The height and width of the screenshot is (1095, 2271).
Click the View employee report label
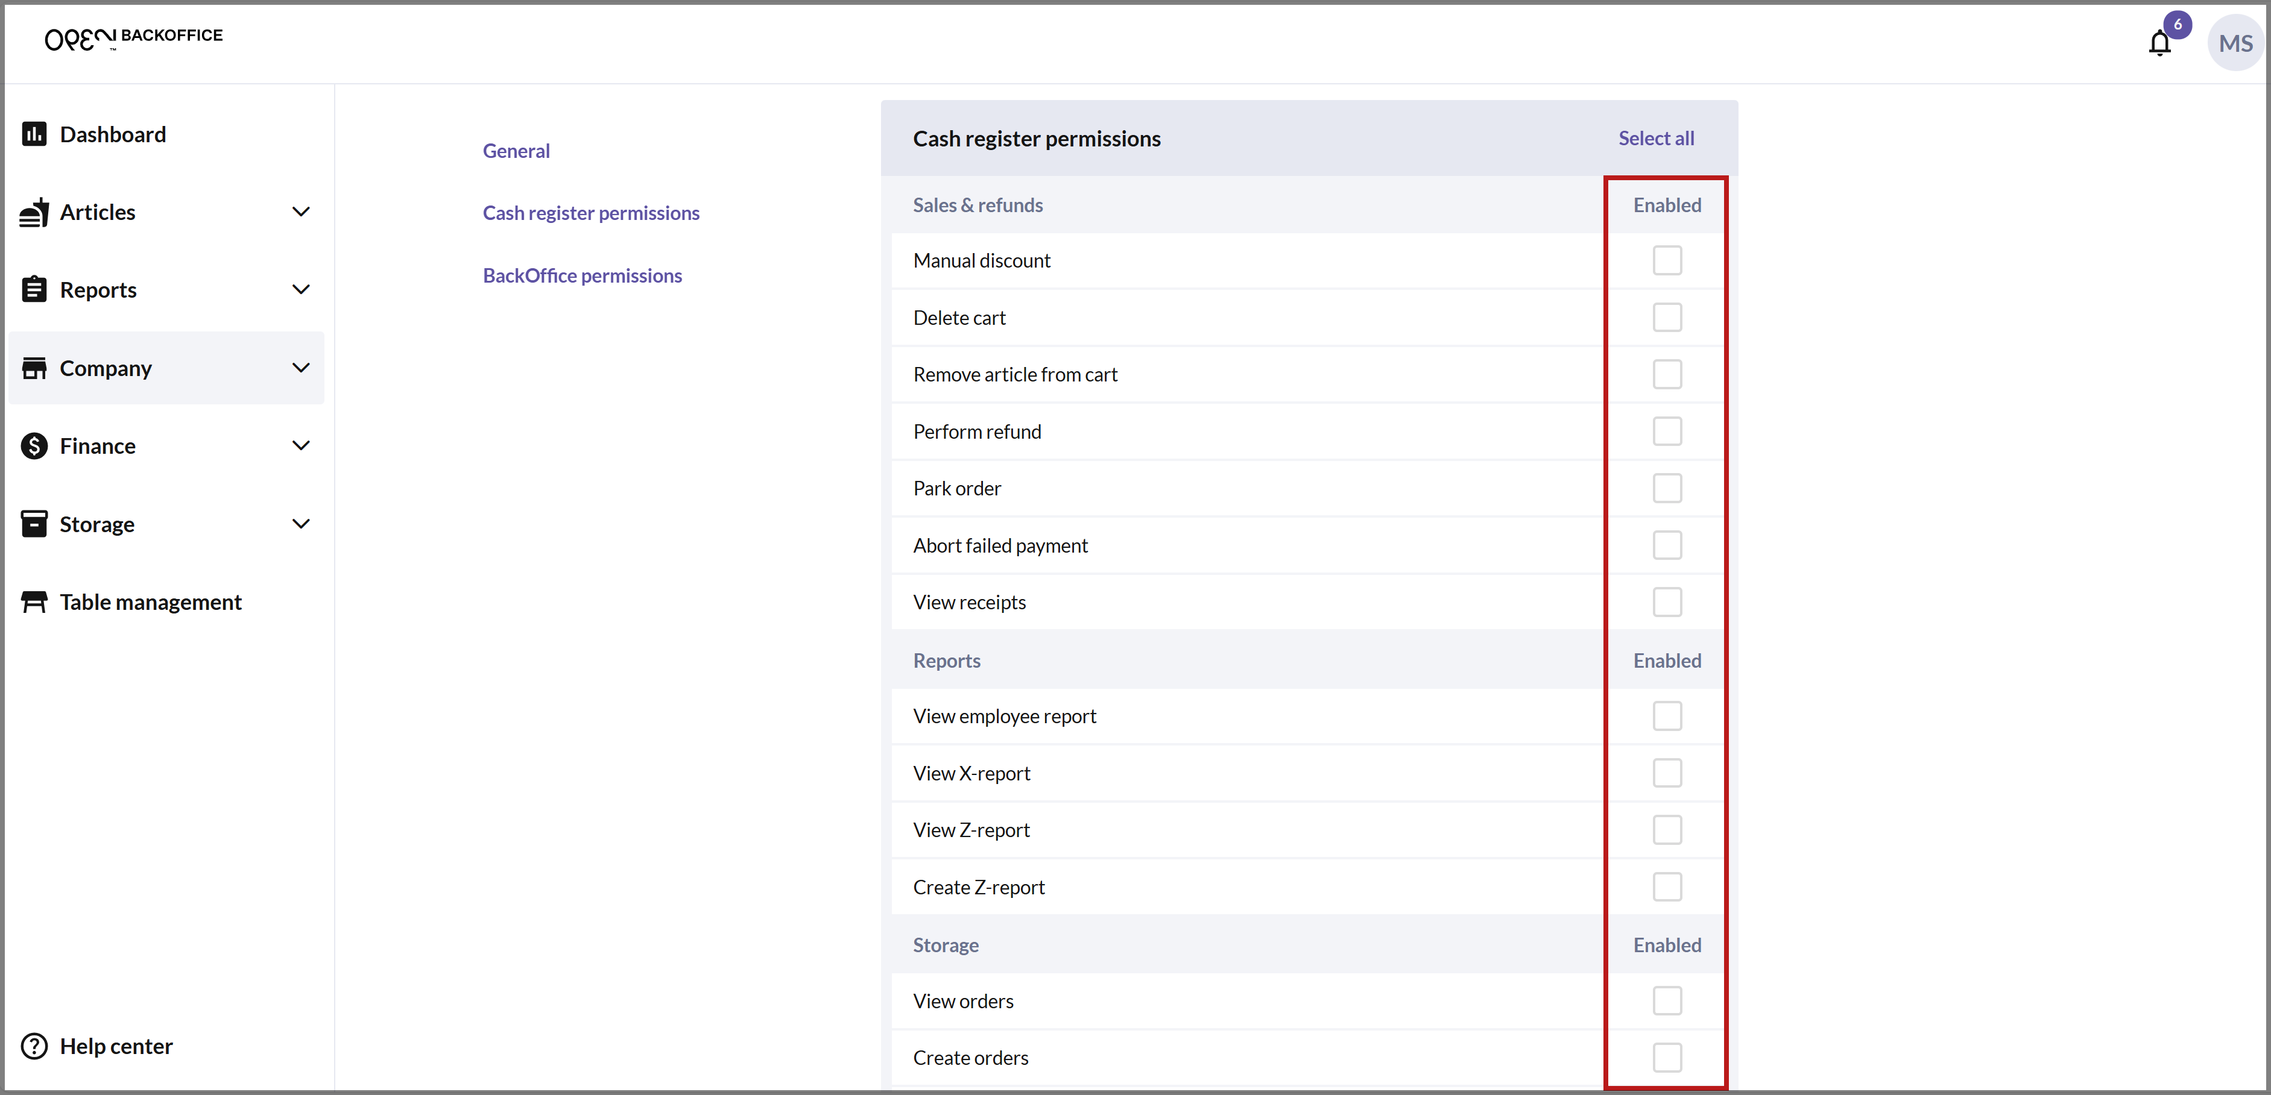[1004, 716]
